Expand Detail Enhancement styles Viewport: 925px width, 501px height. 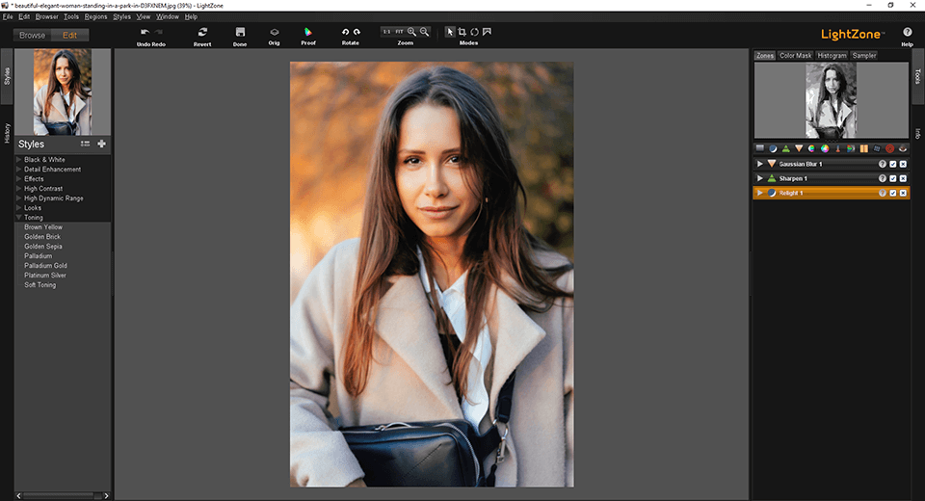tap(19, 169)
